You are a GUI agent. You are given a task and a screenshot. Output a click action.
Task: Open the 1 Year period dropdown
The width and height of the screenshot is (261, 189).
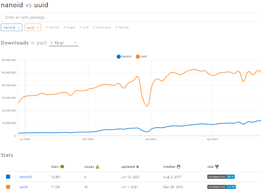[x=63, y=43]
